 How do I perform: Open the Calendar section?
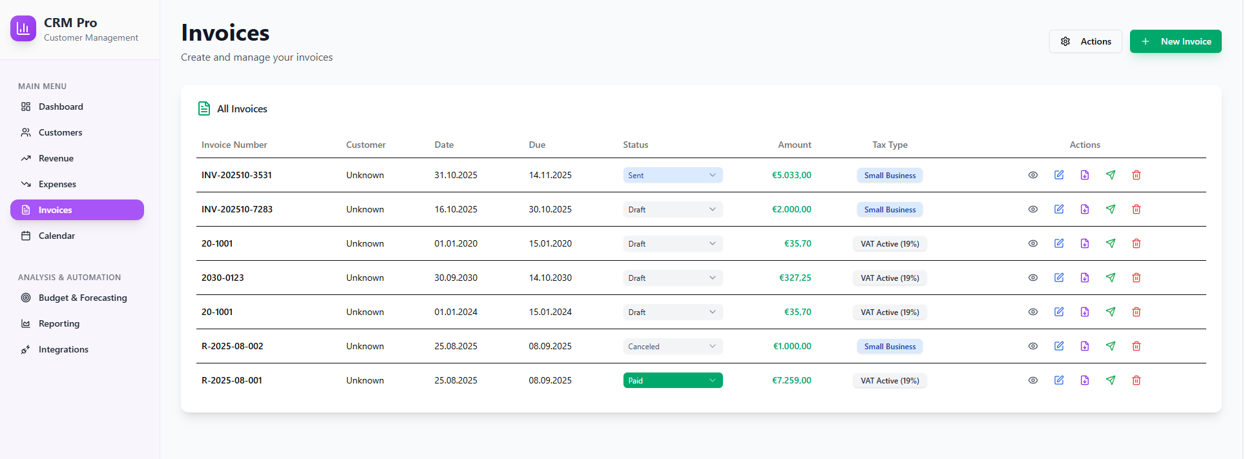[x=77, y=236]
